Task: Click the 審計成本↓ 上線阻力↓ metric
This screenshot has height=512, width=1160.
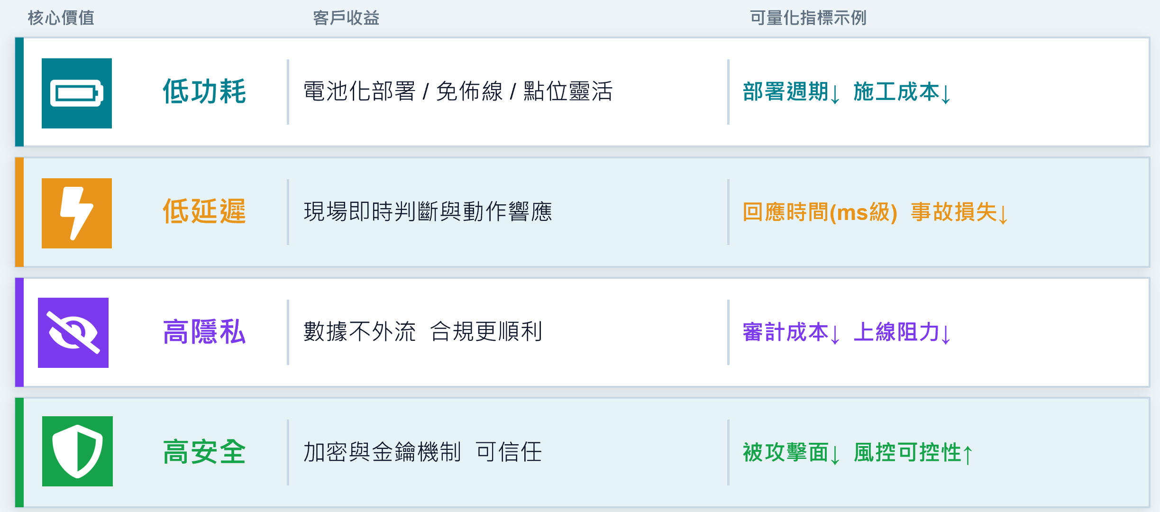Action: tap(847, 332)
